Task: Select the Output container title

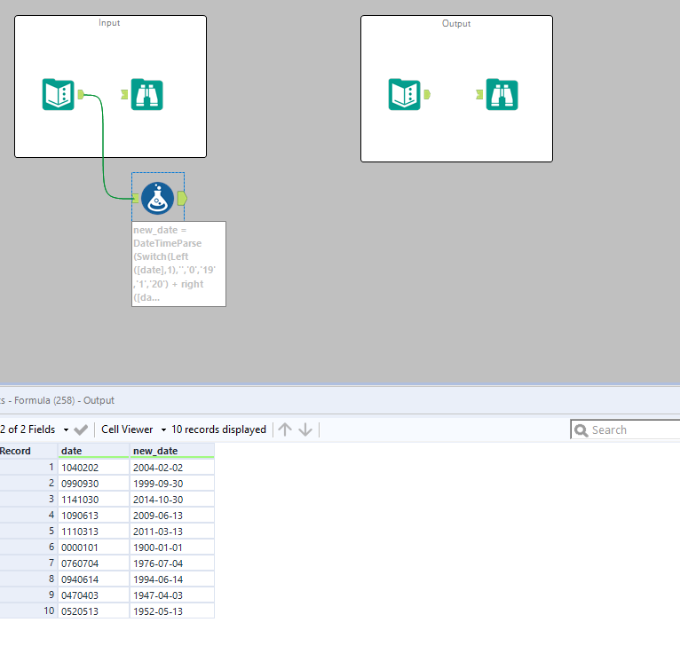Action: coord(456,23)
